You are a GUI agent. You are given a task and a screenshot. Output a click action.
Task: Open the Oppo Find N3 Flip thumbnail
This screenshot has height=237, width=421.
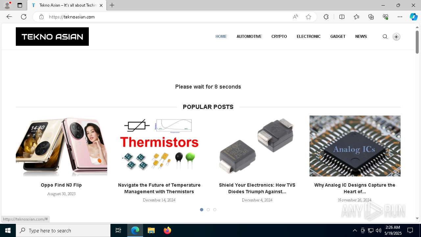click(62, 146)
